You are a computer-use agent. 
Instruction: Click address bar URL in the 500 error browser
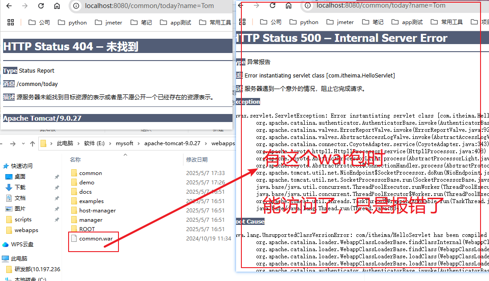[x=381, y=5]
